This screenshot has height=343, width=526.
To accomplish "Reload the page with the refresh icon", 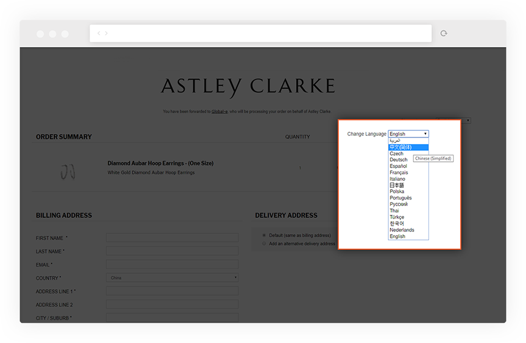I will (444, 33).
